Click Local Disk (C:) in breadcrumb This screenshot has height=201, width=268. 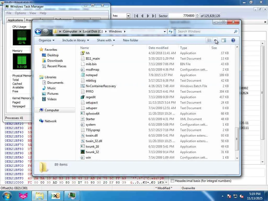(x=93, y=31)
